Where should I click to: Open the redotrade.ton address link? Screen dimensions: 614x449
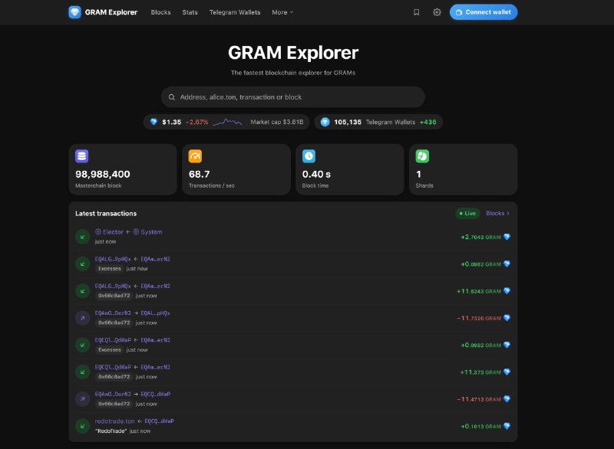point(114,421)
